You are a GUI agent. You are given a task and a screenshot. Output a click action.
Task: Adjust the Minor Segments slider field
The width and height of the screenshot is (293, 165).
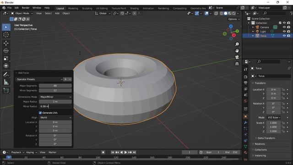coord(55,90)
